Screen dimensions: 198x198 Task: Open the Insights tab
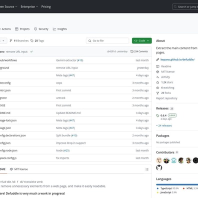(60, 29)
